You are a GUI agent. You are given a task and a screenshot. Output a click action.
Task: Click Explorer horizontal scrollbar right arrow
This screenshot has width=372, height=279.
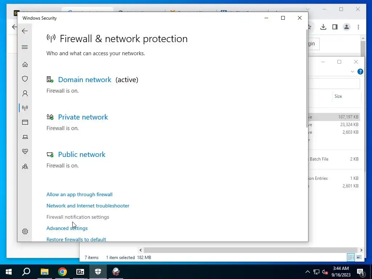[361, 250]
